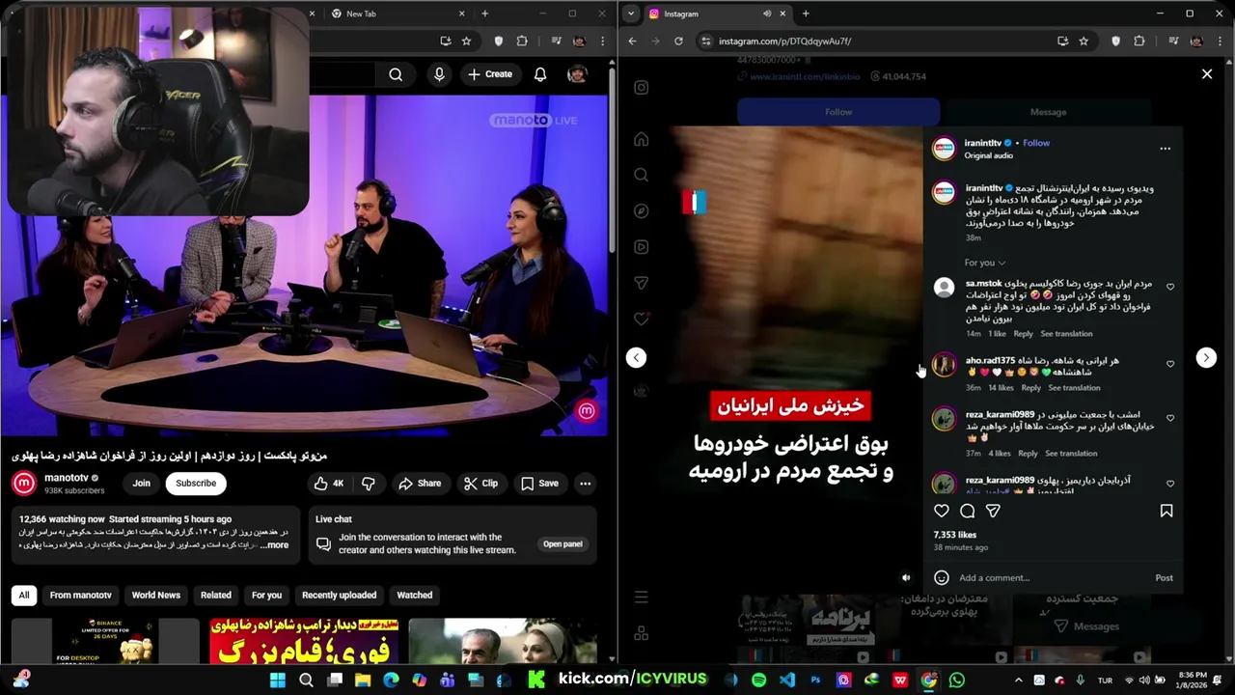Reload the Instagram page
1235x695 pixels.
tap(678, 42)
